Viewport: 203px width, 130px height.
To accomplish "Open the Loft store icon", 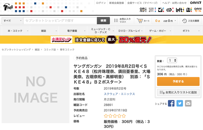I will tap(180, 10).
